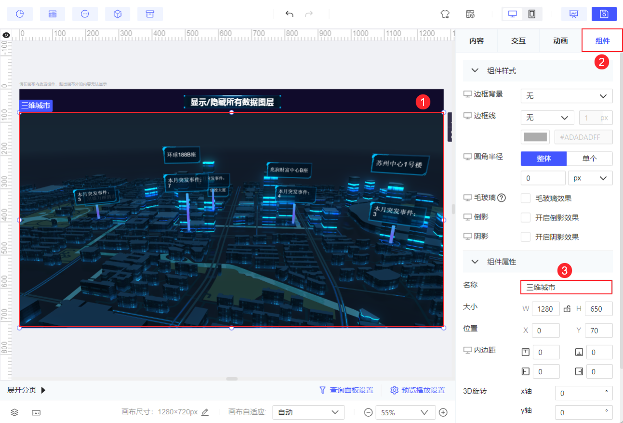Click the 倒影 device monitor icon

coord(467,217)
